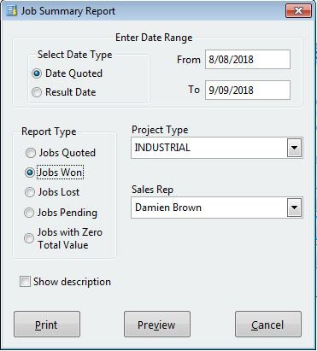Click the Job Summary Report title icon
The width and height of the screenshot is (317, 351).
[12, 11]
